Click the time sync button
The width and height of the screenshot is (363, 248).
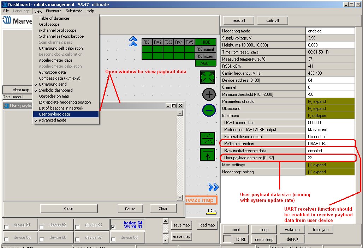321,230
